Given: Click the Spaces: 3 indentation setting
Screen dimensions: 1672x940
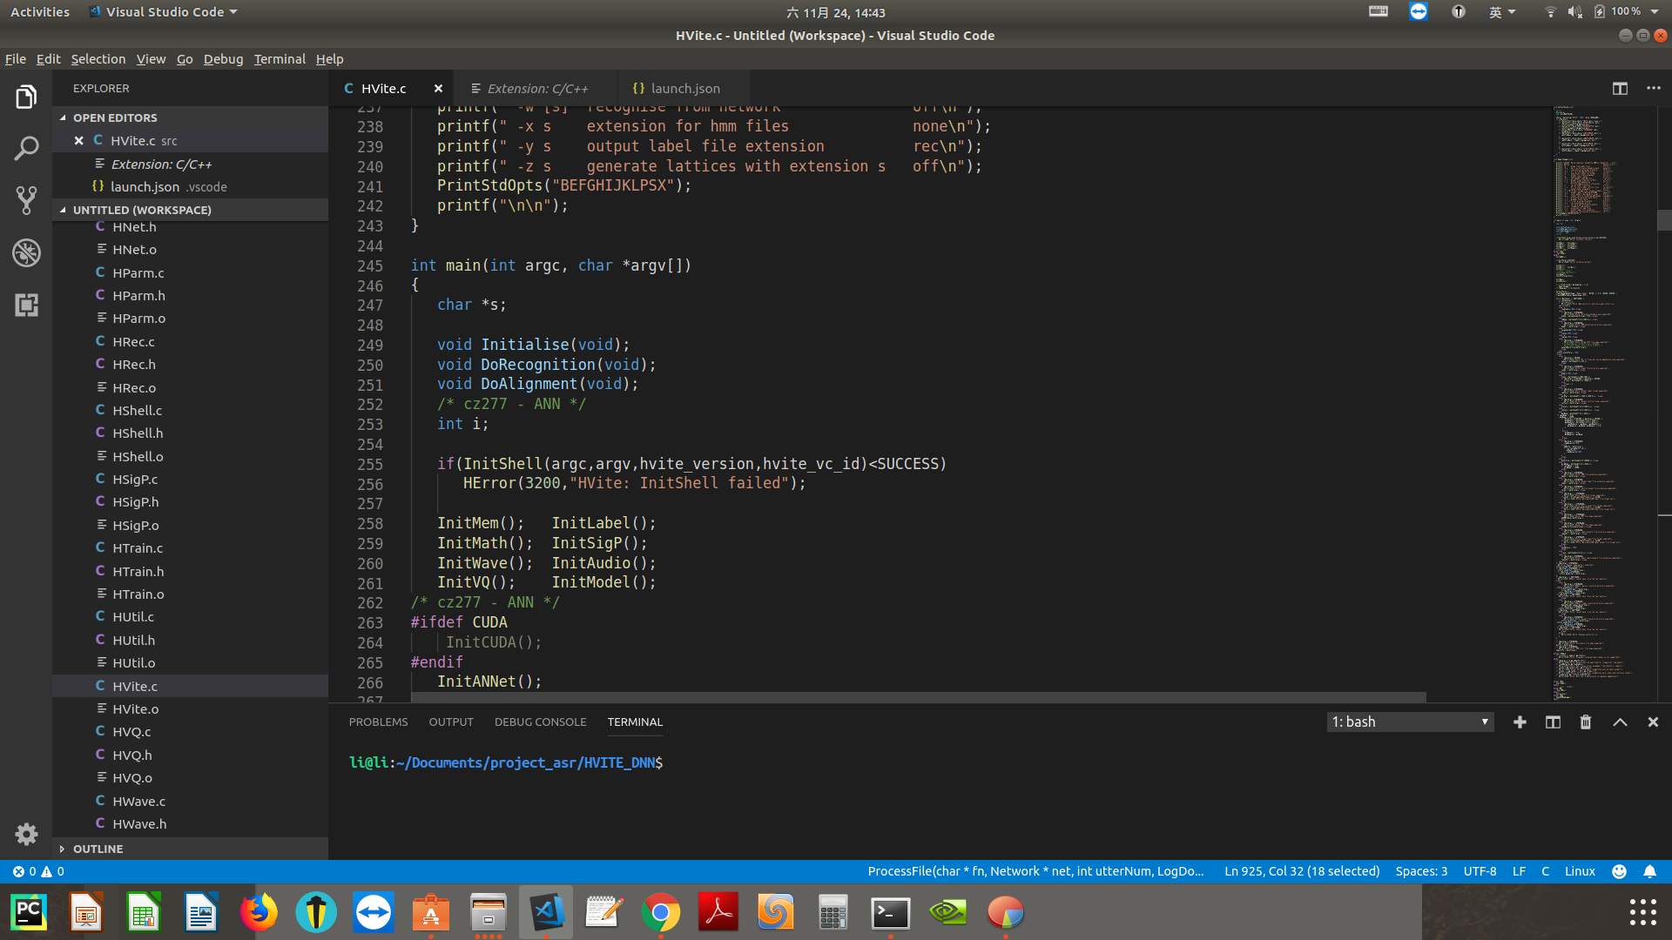Looking at the screenshot, I should [1420, 871].
